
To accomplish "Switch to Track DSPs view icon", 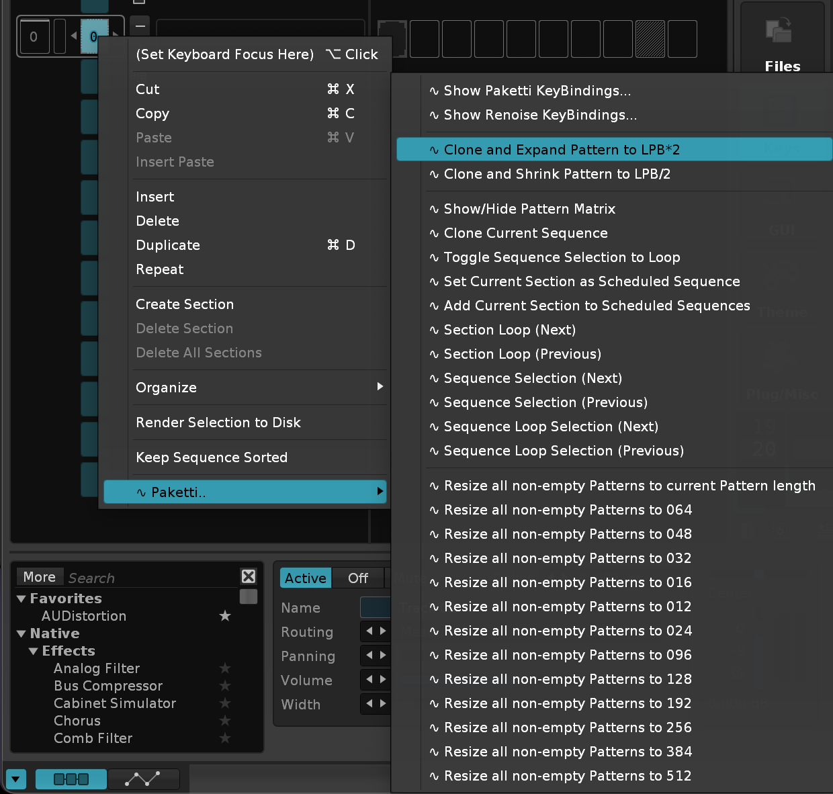I will [x=71, y=779].
